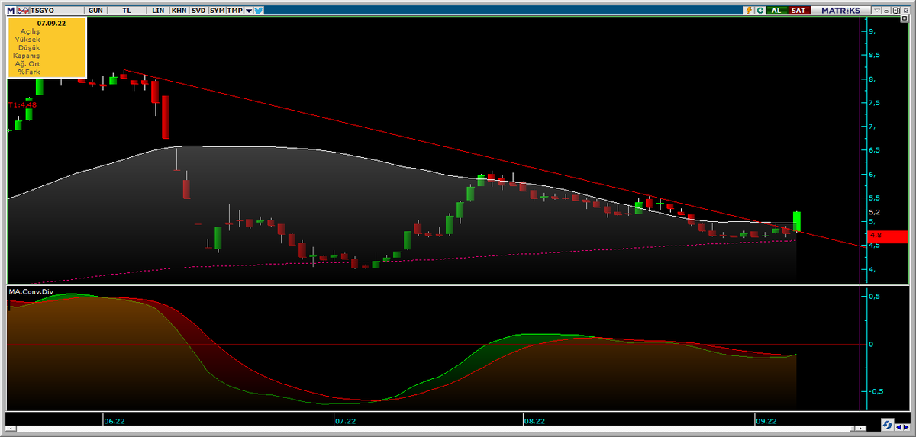Click the blue sync arrows icon
Screen dimensions: 916x437
pyautogui.click(x=888, y=425)
